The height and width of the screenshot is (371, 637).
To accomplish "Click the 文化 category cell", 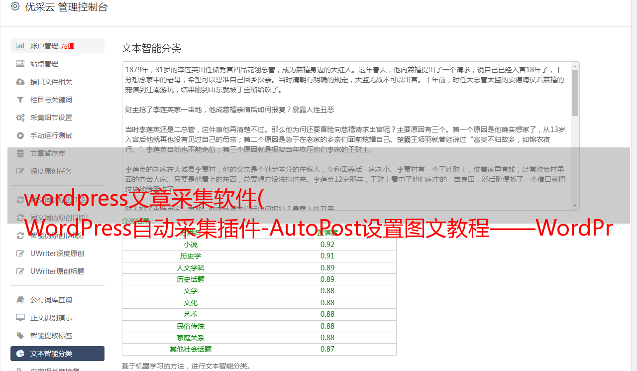I will point(191,303).
